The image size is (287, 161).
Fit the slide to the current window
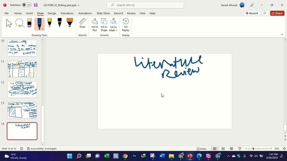284,148
